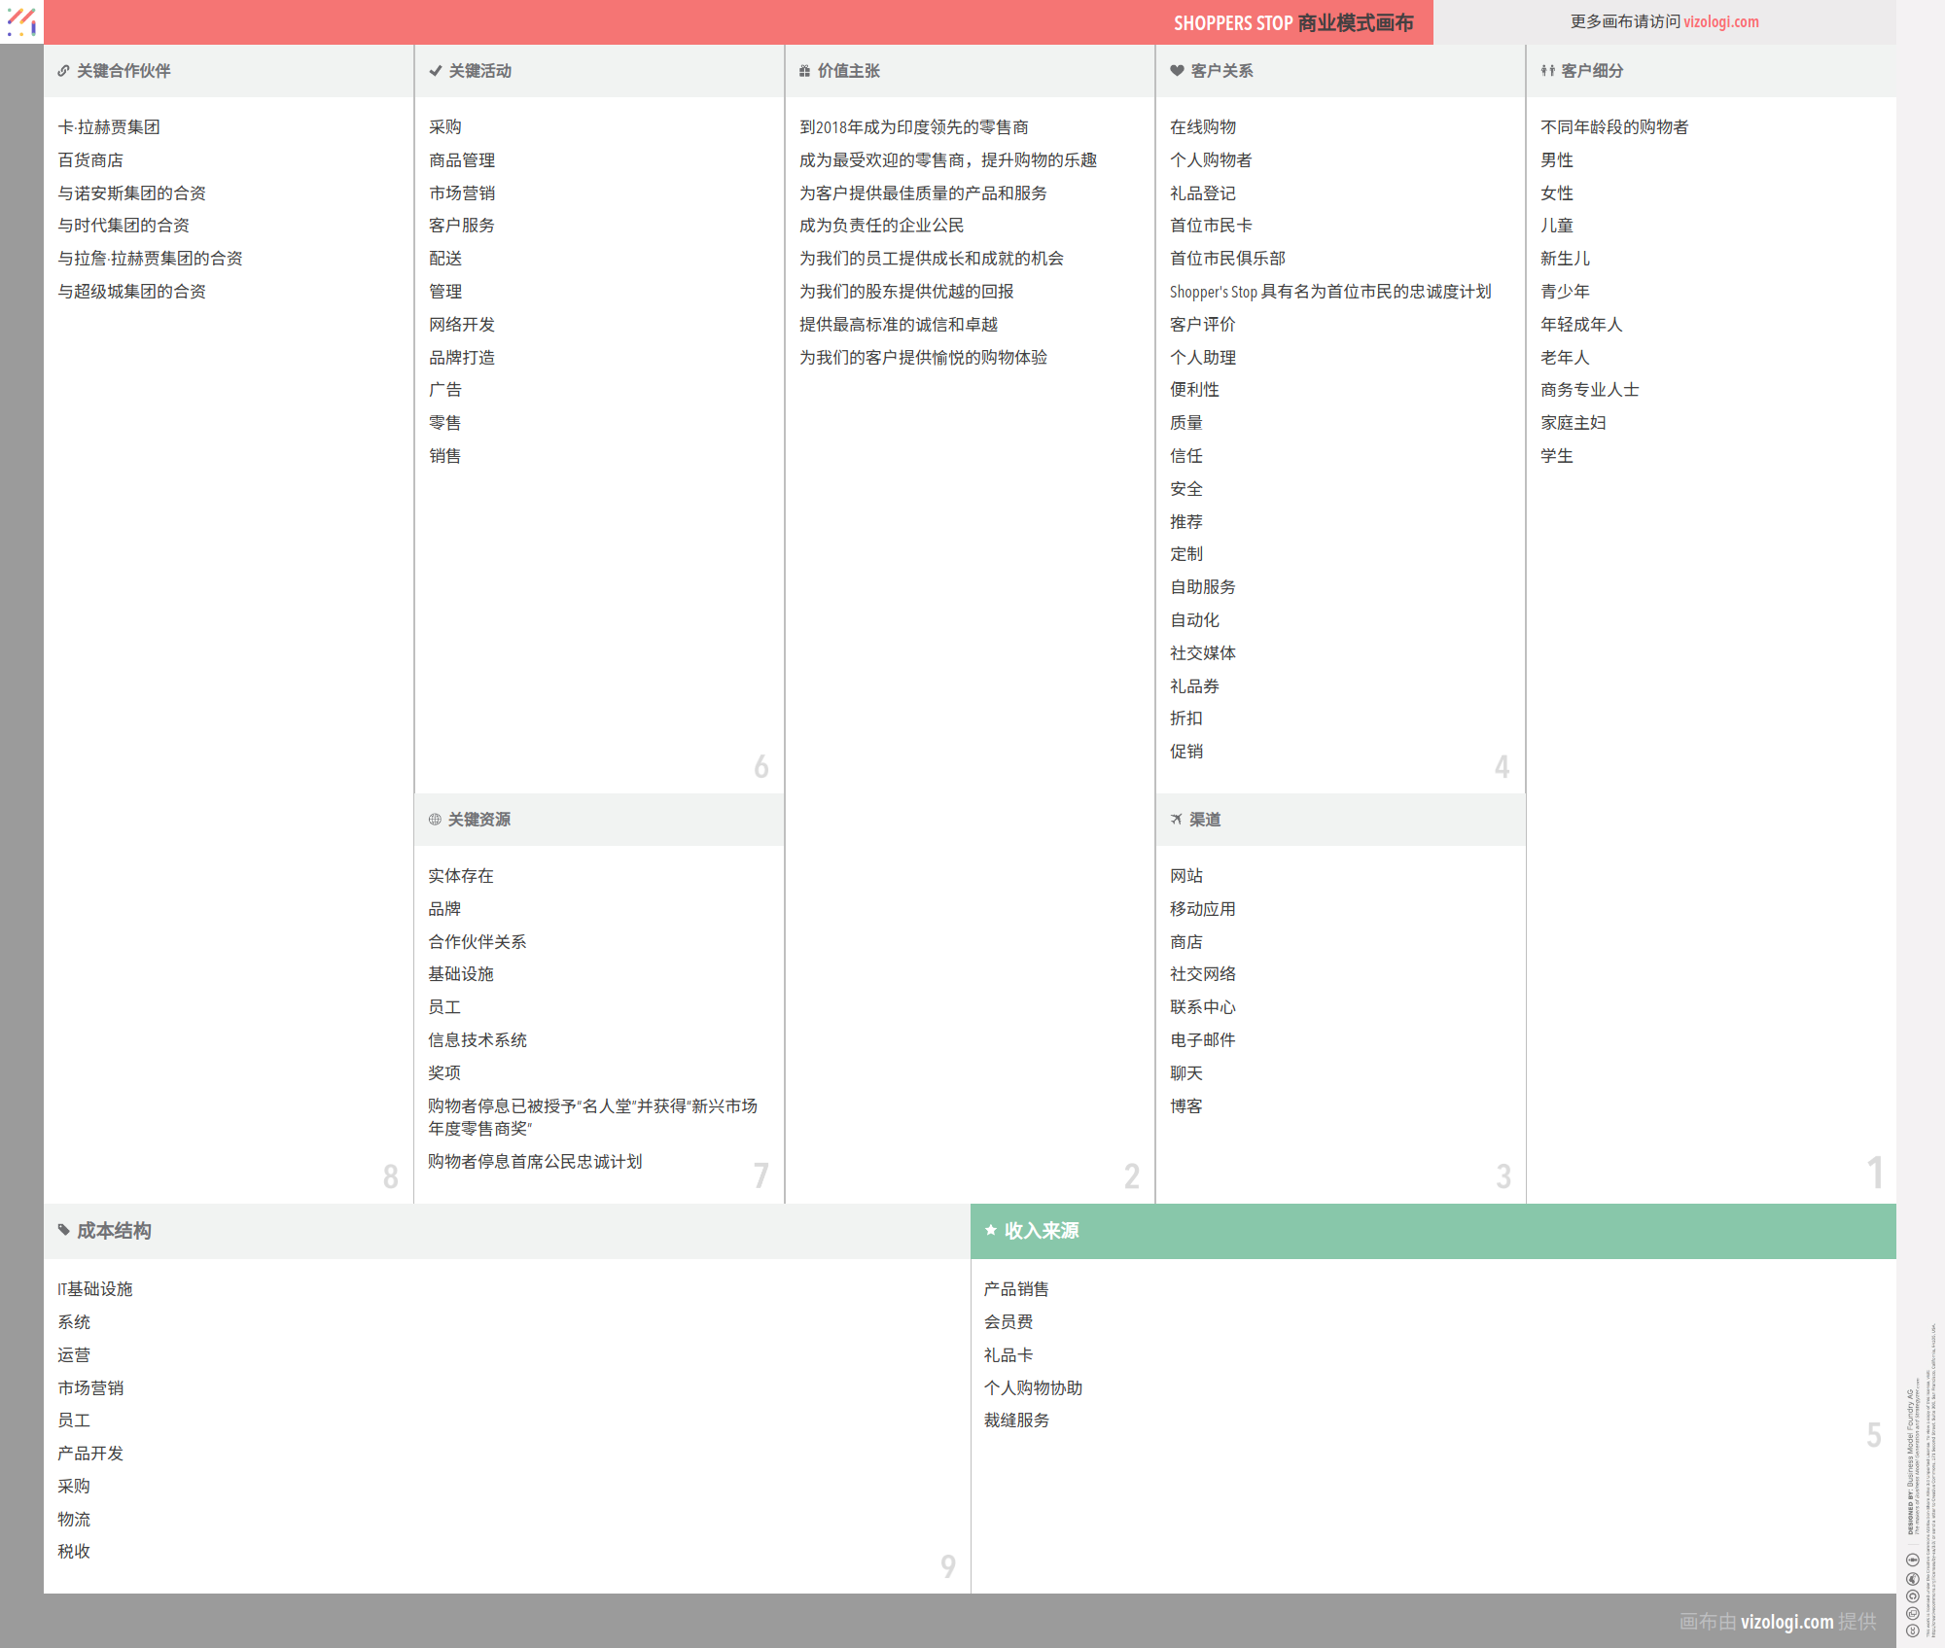Viewport: 1945px width, 1648px height.
Task: Click the checkmark icon beside 关键活动
Action: point(436,71)
